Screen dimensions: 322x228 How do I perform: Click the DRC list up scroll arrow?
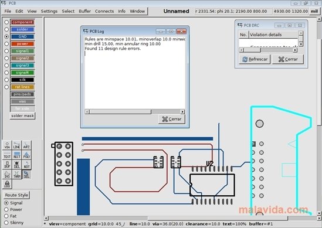point(301,33)
